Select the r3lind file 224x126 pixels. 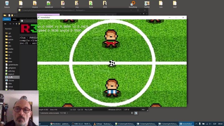(11, 87)
